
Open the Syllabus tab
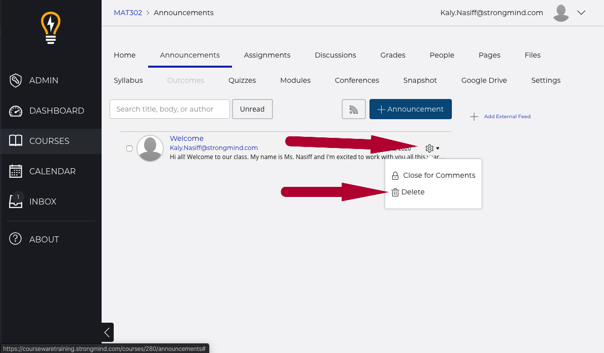tap(128, 80)
